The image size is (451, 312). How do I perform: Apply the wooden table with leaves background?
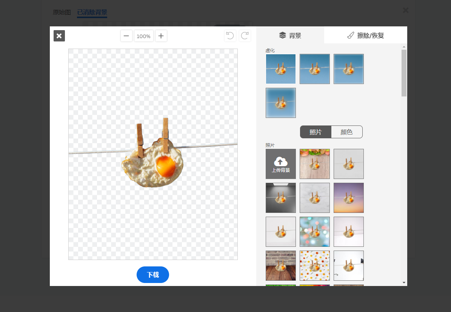(315, 164)
